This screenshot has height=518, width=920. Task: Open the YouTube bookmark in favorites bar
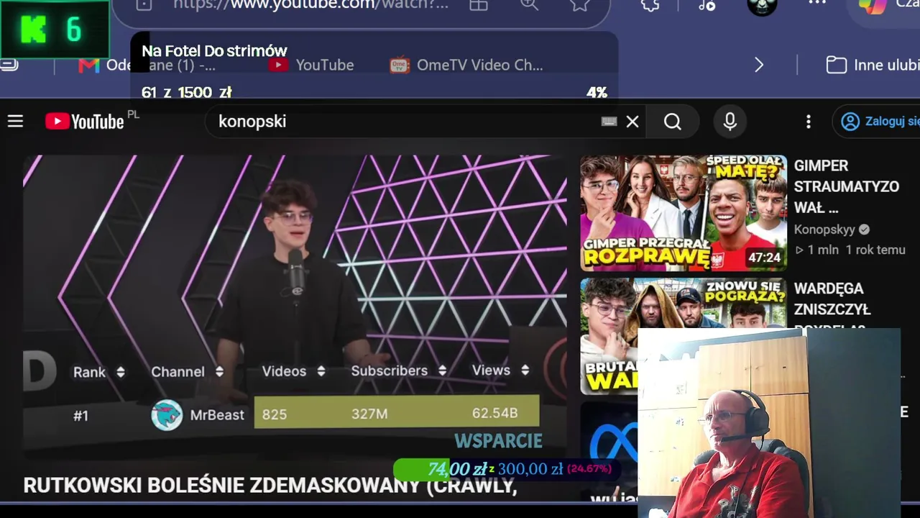pos(311,65)
